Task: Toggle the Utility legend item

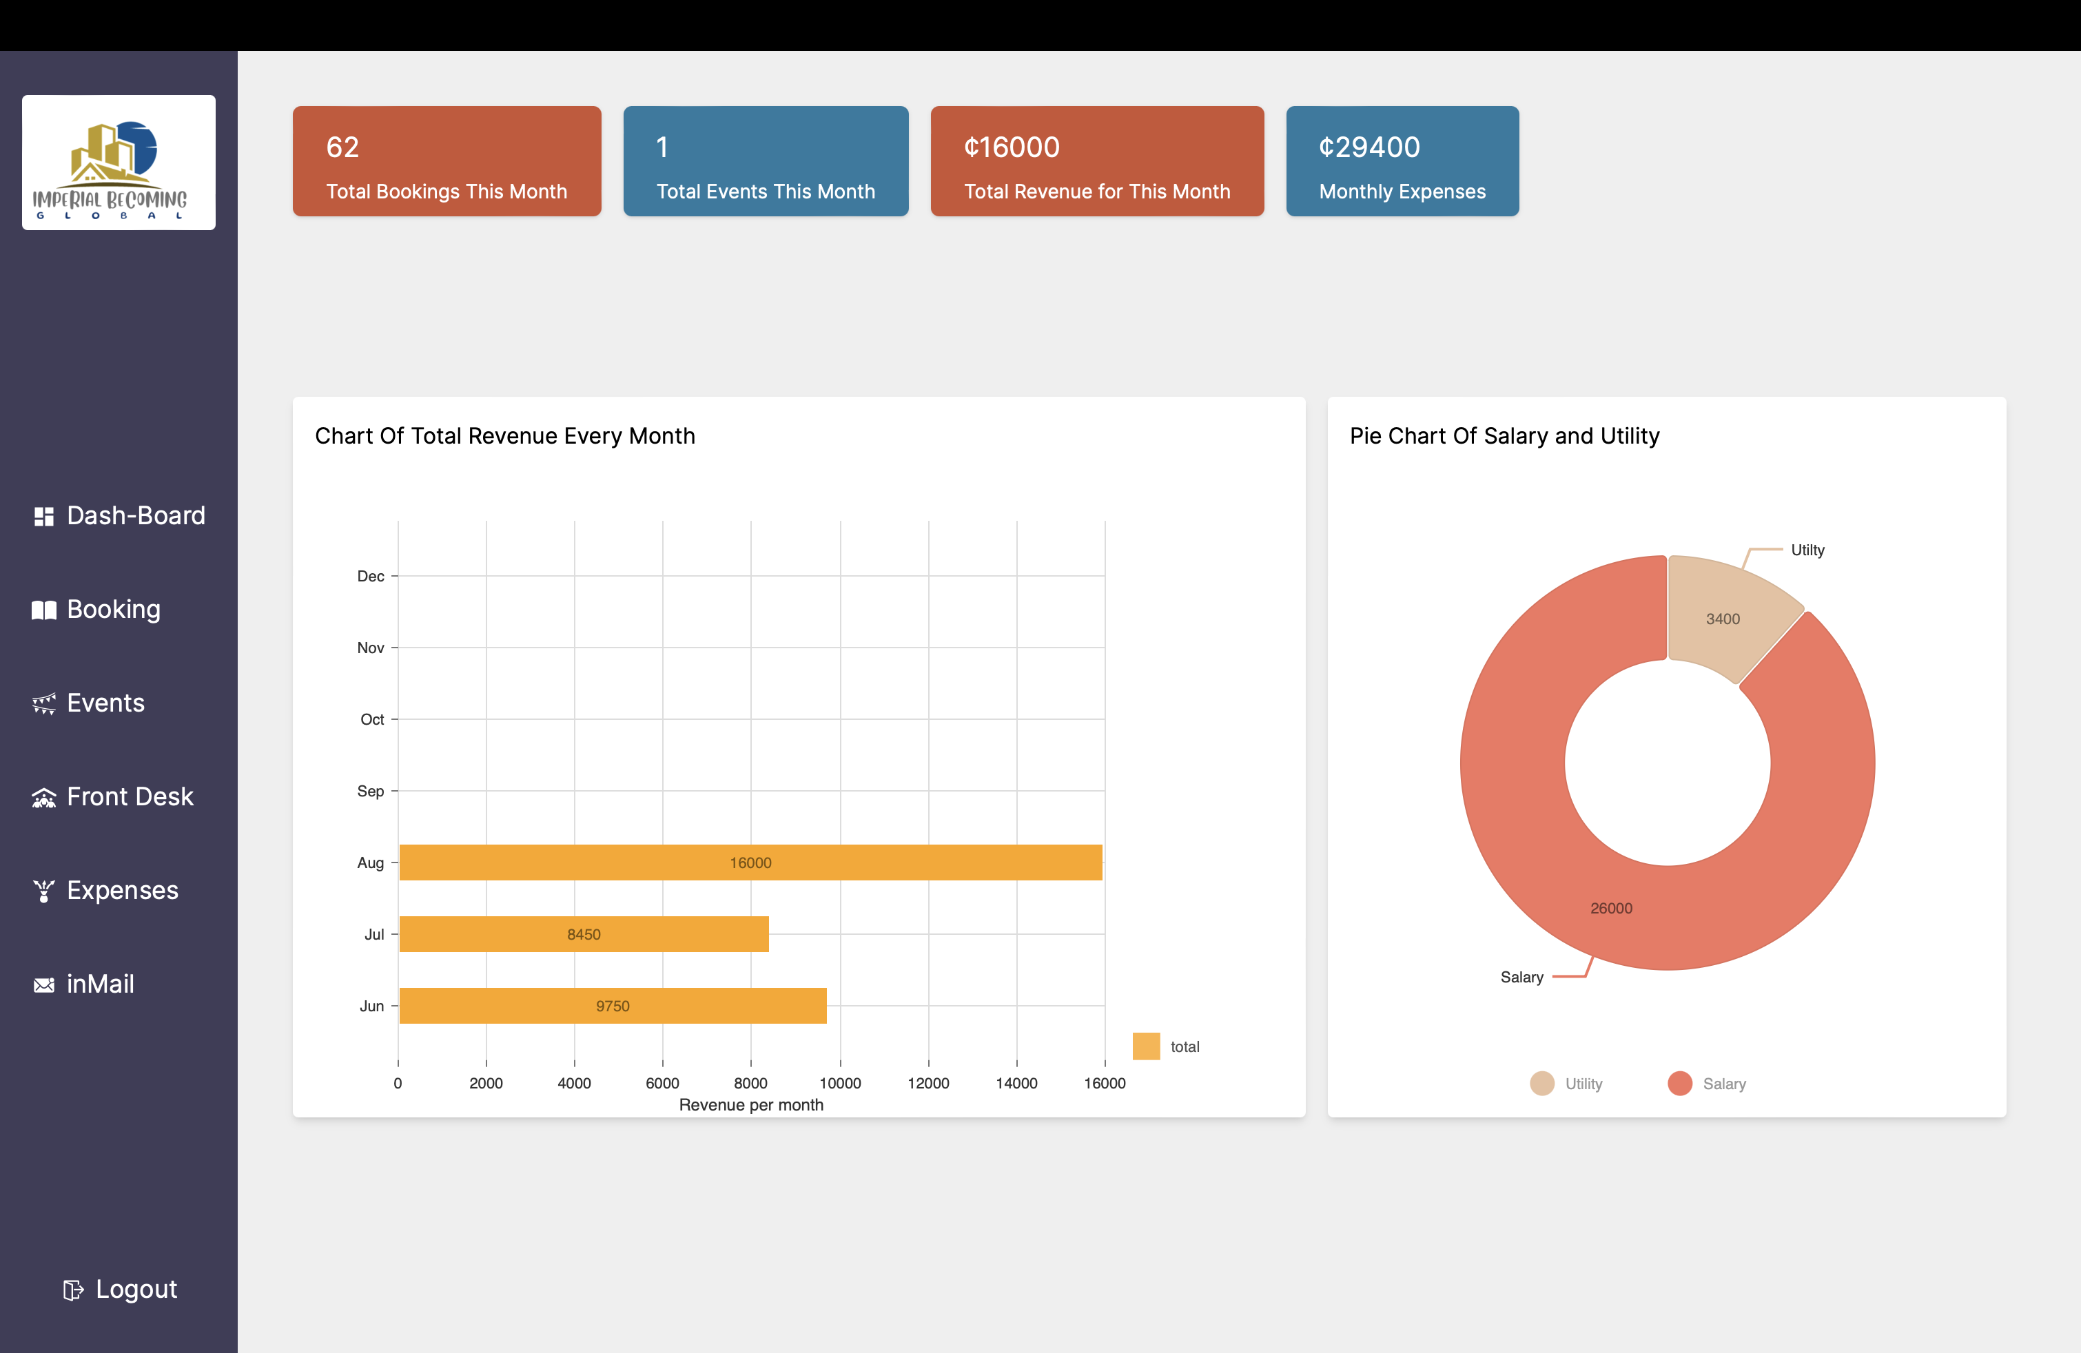Action: pos(1566,1084)
